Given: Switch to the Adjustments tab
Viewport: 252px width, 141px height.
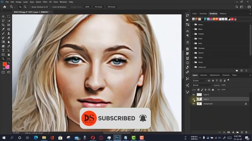Looking at the screenshot, I should (215, 75).
